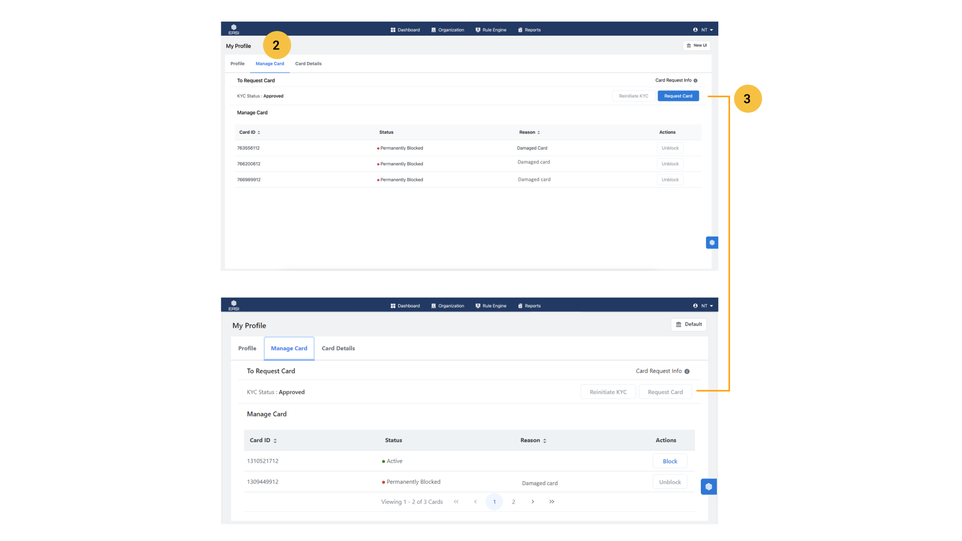962x541 pixels.
Task: Block the active card 1310521712
Action: pyautogui.click(x=670, y=461)
